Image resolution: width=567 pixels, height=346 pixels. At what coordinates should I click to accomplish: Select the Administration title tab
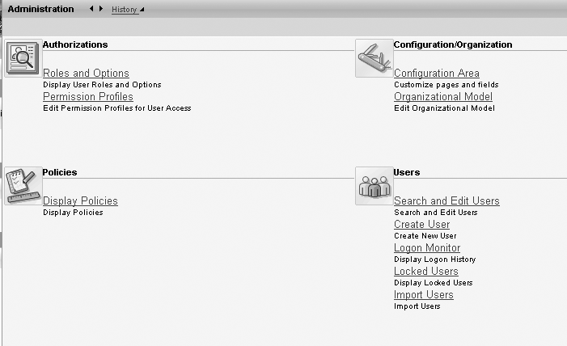click(40, 9)
